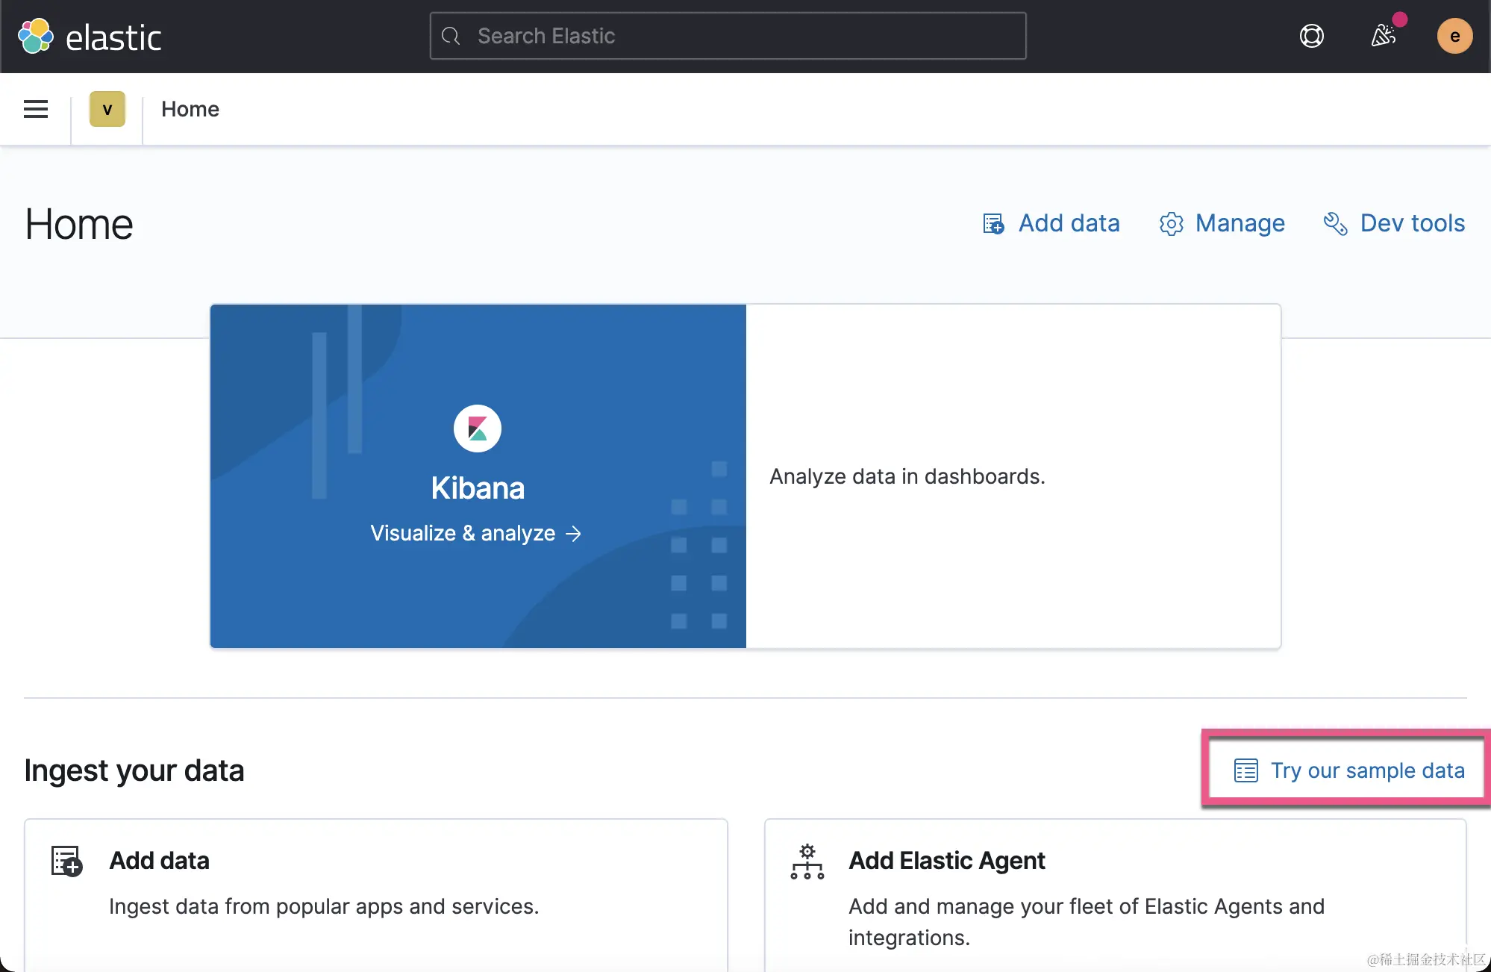
Task: Click the Manage gear icon
Action: tap(1171, 223)
